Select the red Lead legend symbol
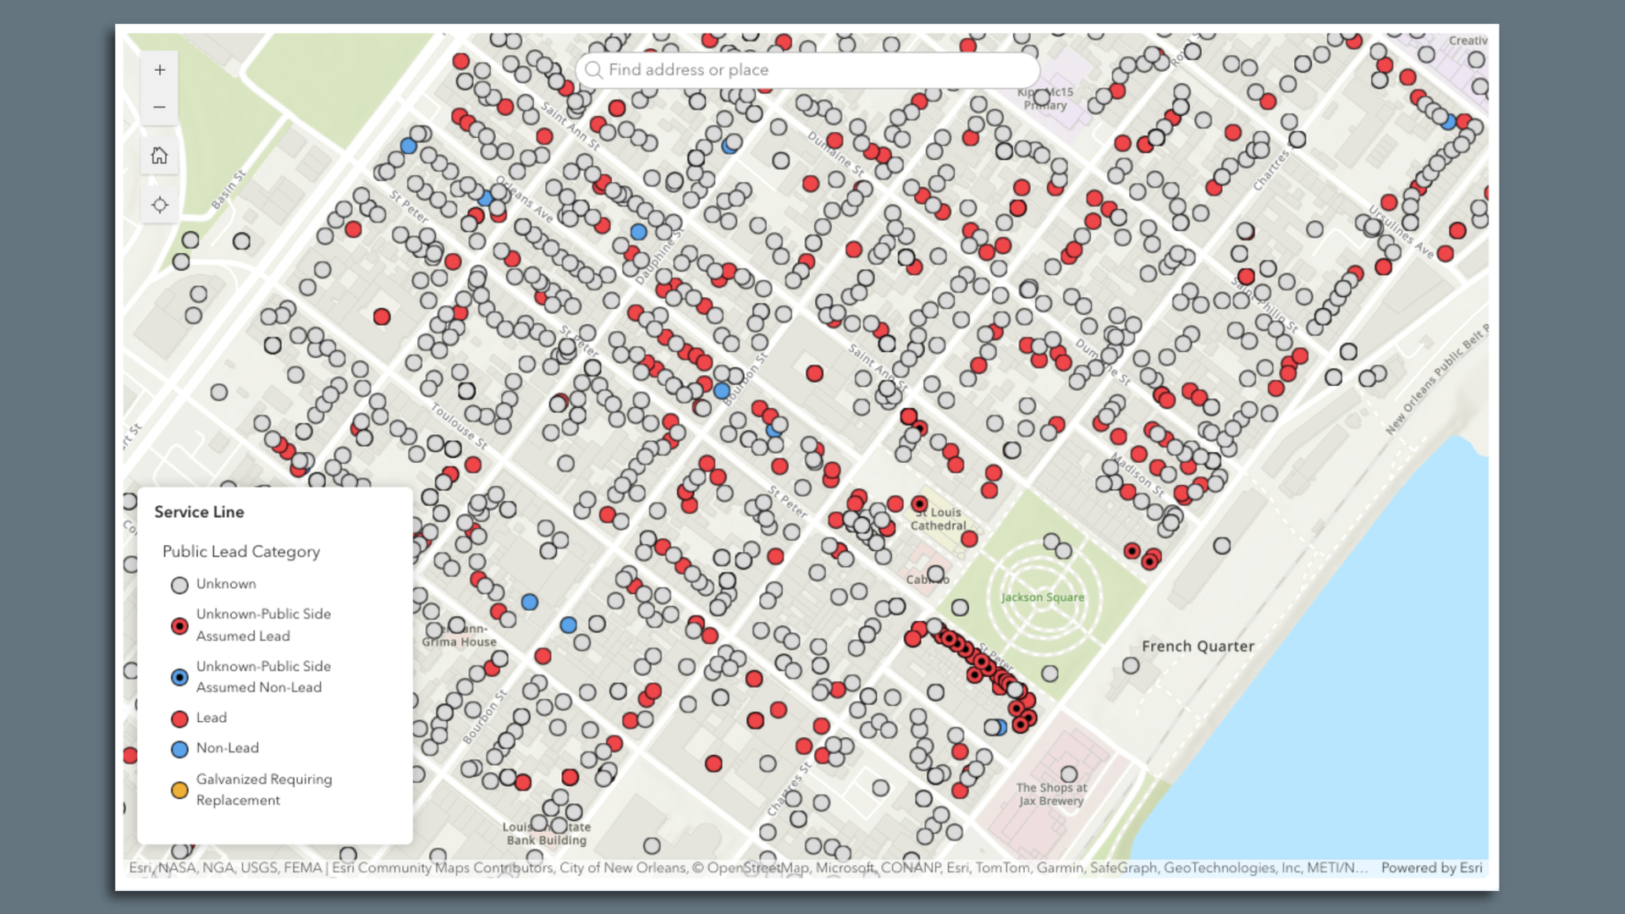 pyautogui.click(x=179, y=718)
